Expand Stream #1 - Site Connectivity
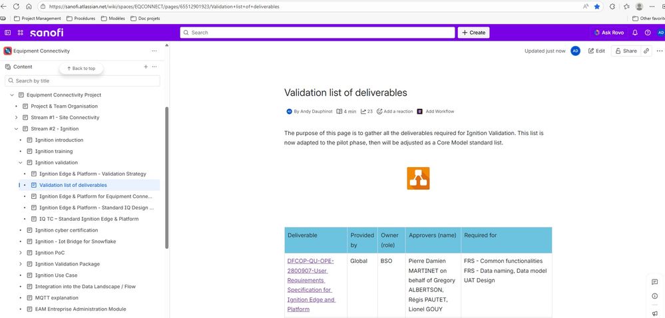Screen dimensions: 665x318 16,118
